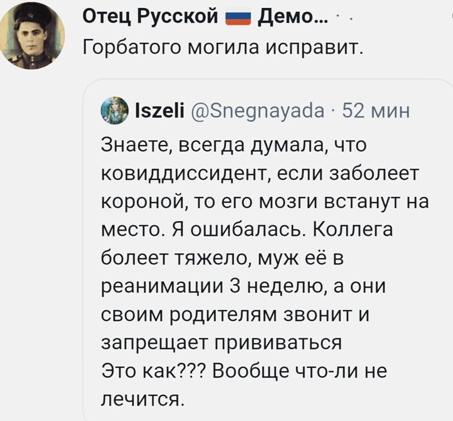The height and width of the screenshot is (421, 453).
Task: Click the line болеет тяжело, муж её
Action: click(223, 258)
